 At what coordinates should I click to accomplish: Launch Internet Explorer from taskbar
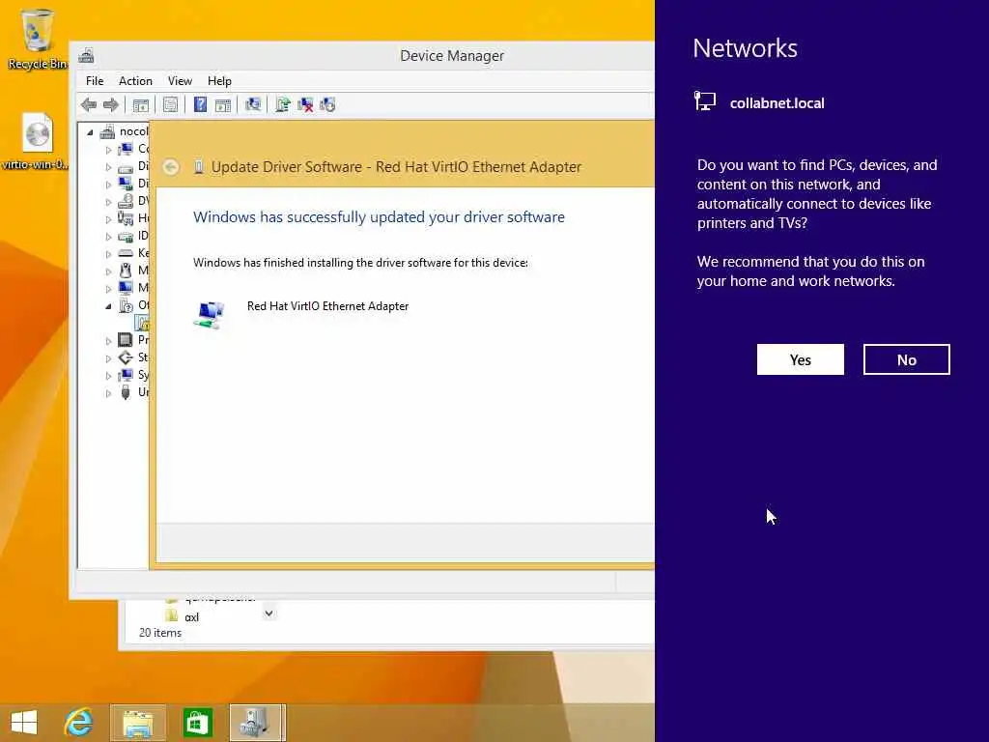pyautogui.click(x=79, y=723)
